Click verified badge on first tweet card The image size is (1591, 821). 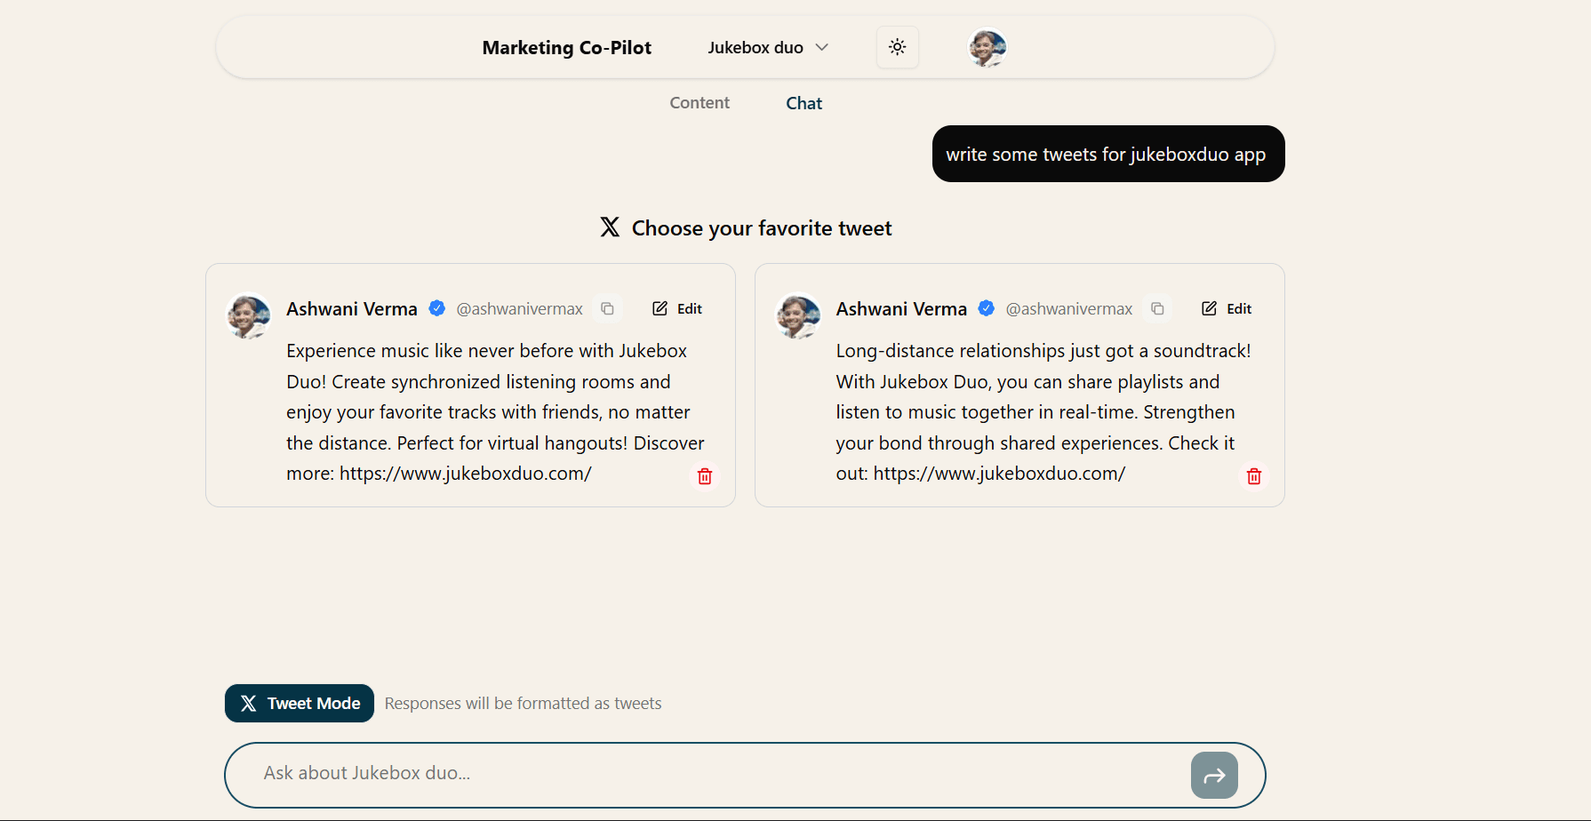pyautogui.click(x=437, y=308)
